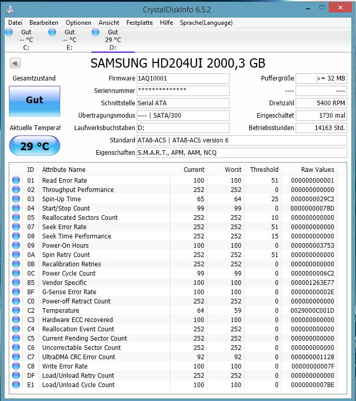This screenshot has width=356, height=401.
Task: Click status icon of Power-On Hours
Action: click(x=16, y=245)
